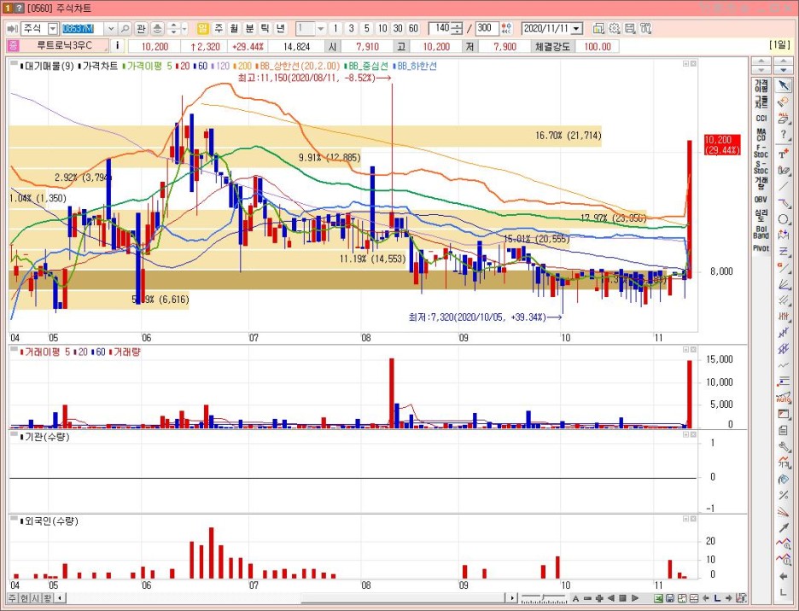
Task: Play chart forward with triangle icon
Action: pos(635,598)
